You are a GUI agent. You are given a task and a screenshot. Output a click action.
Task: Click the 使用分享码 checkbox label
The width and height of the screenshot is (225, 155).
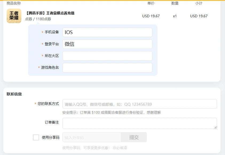point(50,137)
